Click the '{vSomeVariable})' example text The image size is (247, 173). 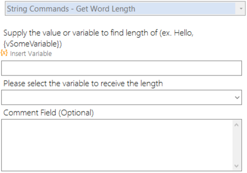32,44
